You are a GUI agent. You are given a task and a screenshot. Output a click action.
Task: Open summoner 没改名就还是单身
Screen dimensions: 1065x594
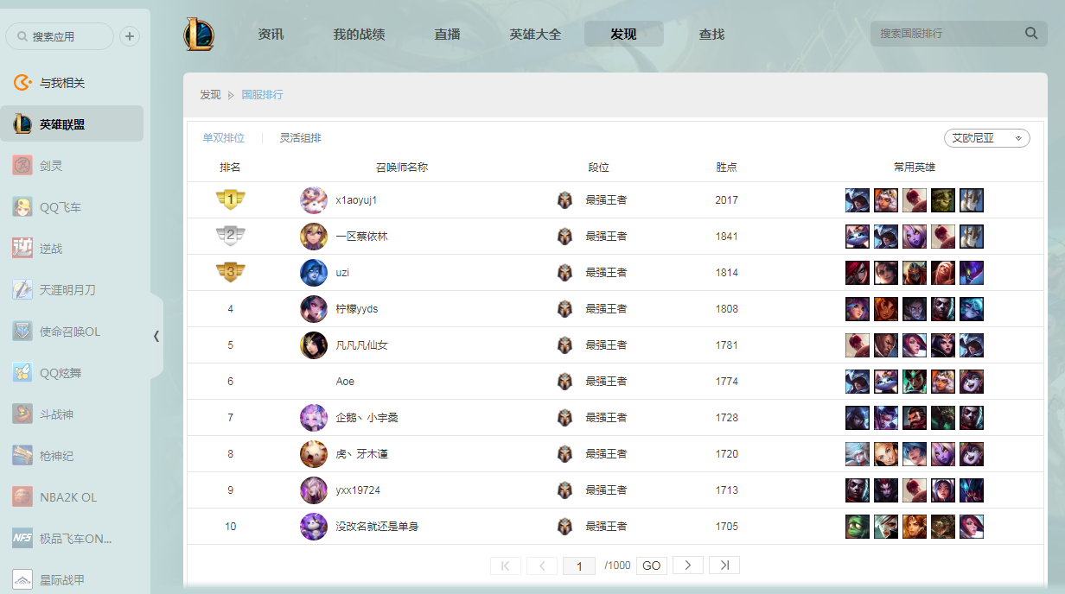377,527
